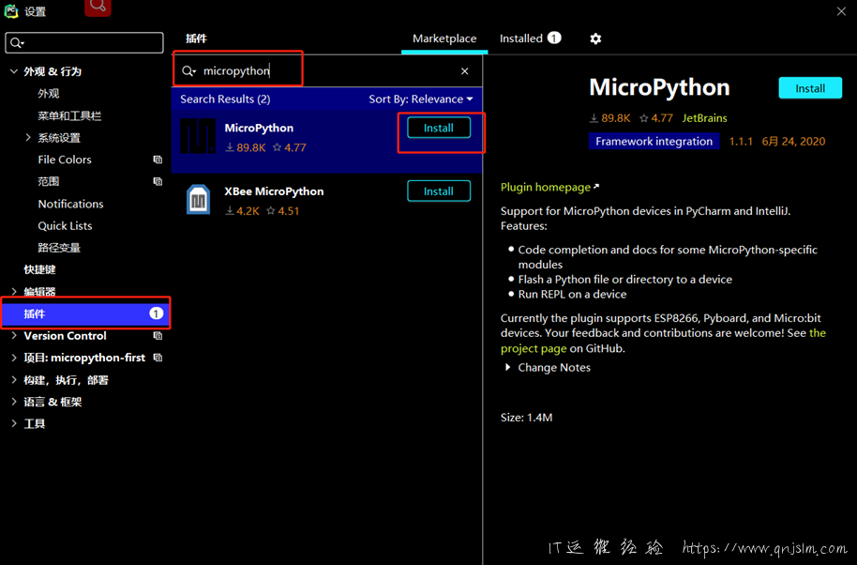
Task: Expand the Change Notes disclosure
Action: (x=508, y=368)
